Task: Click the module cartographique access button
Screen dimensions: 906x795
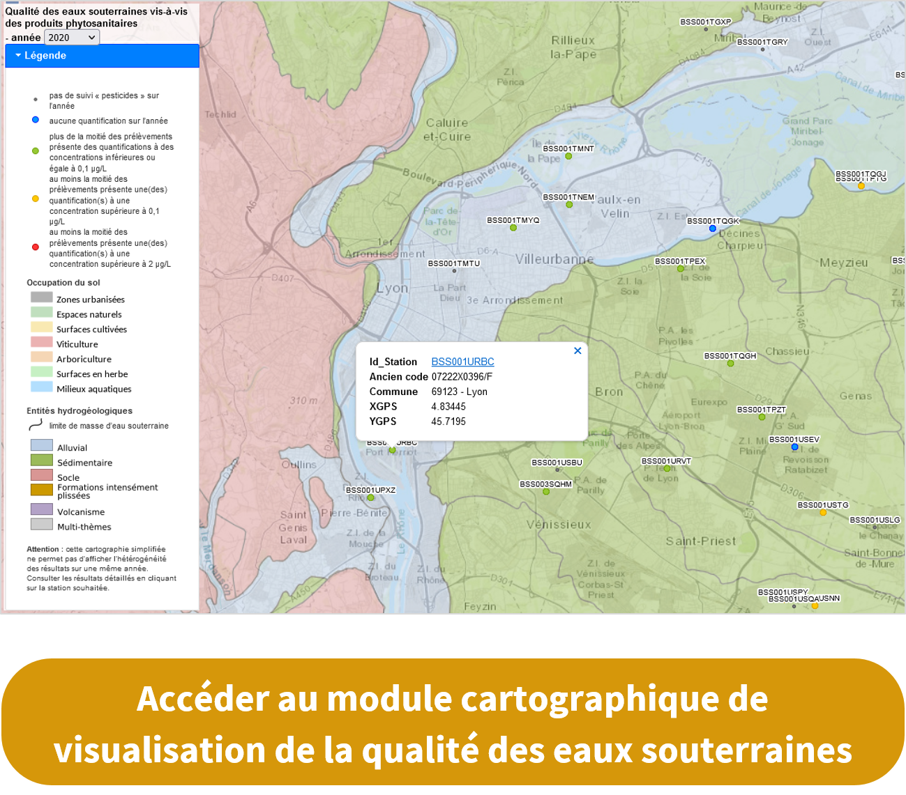Action: [453, 723]
